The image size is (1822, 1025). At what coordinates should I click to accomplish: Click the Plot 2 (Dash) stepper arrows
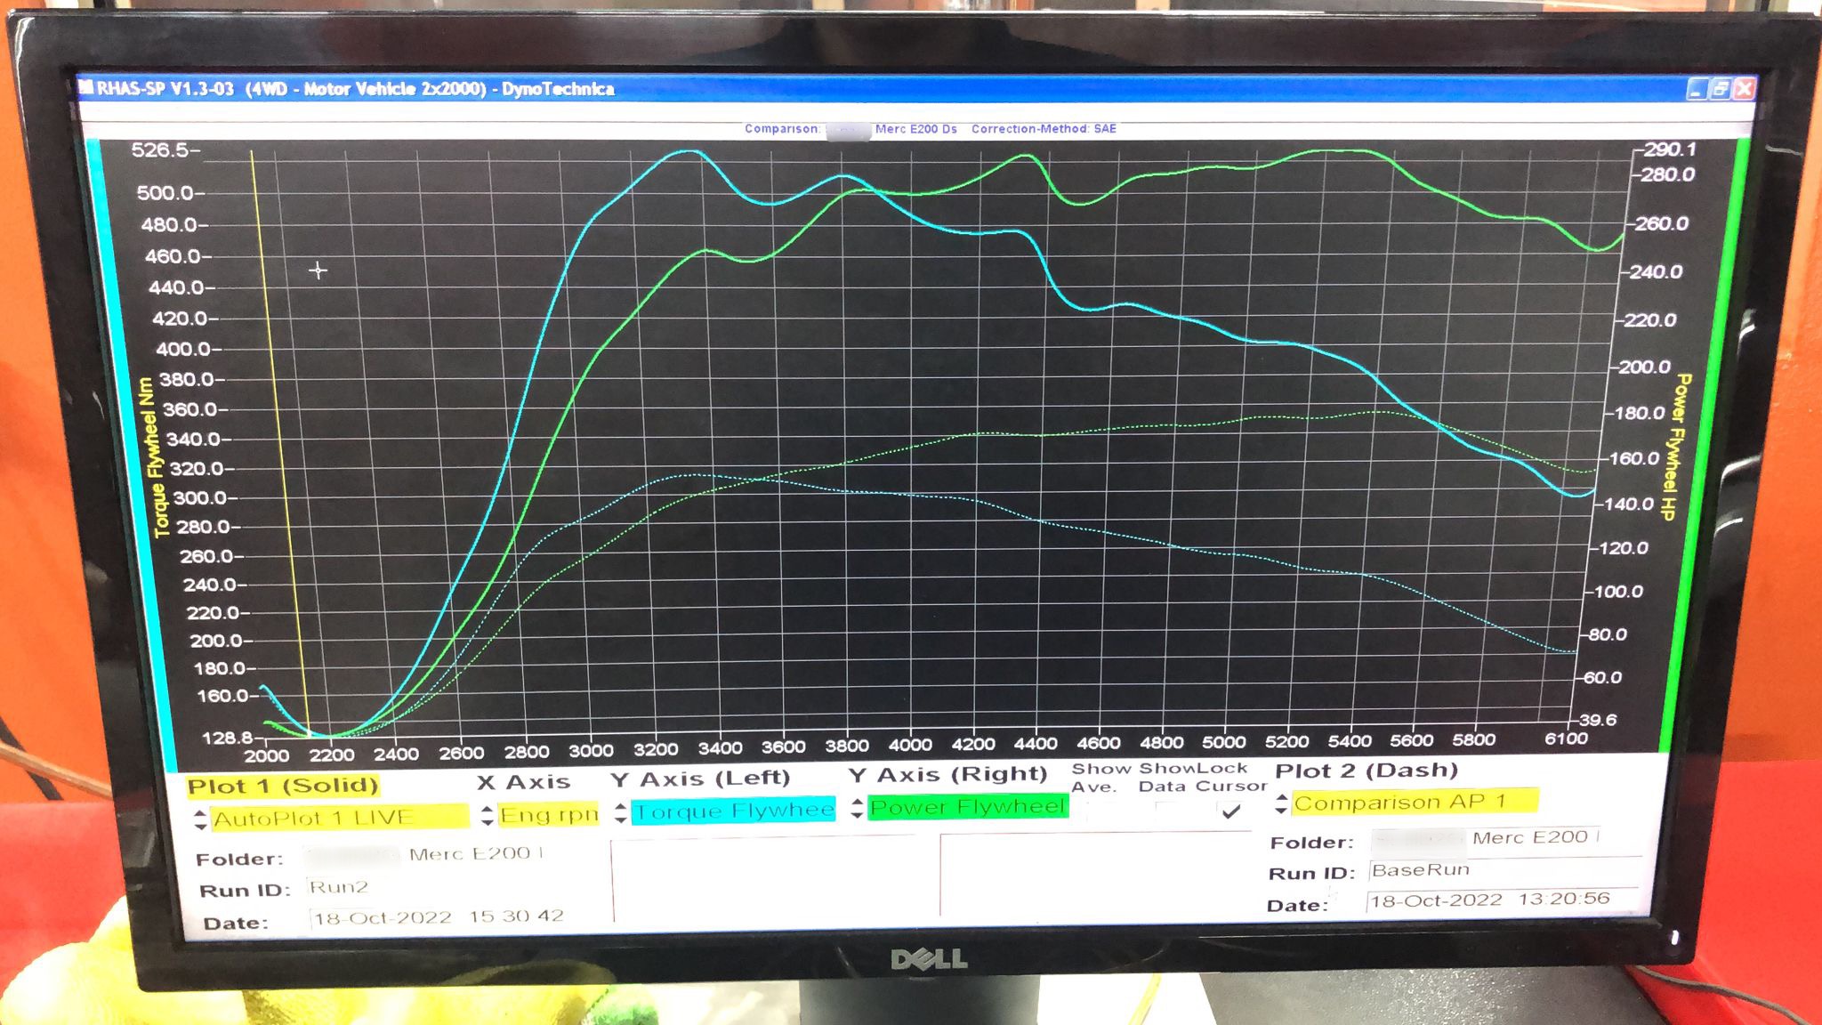(1281, 803)
